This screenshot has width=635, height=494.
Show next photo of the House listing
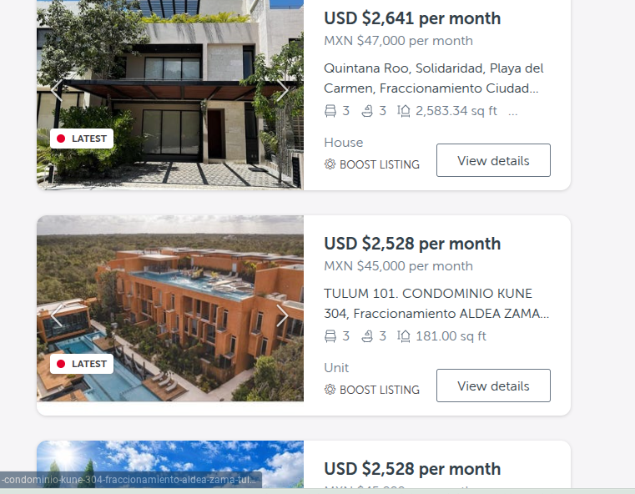click(282, 90)
